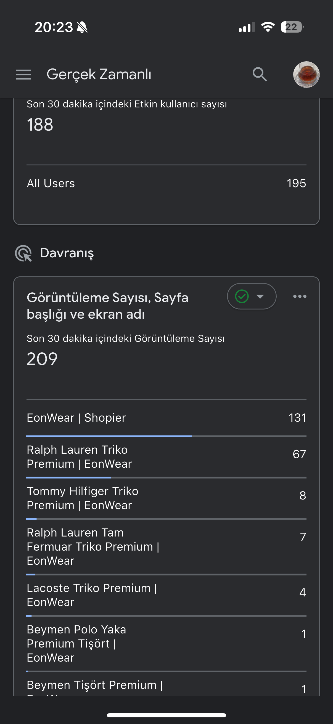Expand the data quality dropdown arrow
Image resolution: width=333 pixels, height=724 pixels.
[260, 296]
